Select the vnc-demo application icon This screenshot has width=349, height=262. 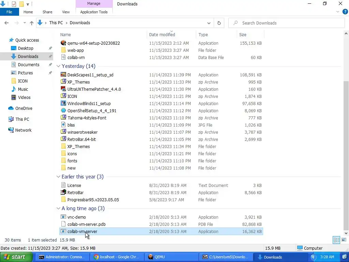(63, 217)
